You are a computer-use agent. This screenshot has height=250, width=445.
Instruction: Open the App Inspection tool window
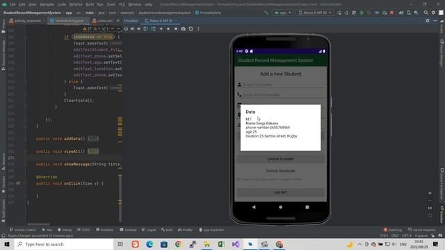click(x=211, y=230)
